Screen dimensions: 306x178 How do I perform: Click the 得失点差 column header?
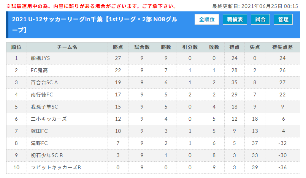[x=282, y=47]
